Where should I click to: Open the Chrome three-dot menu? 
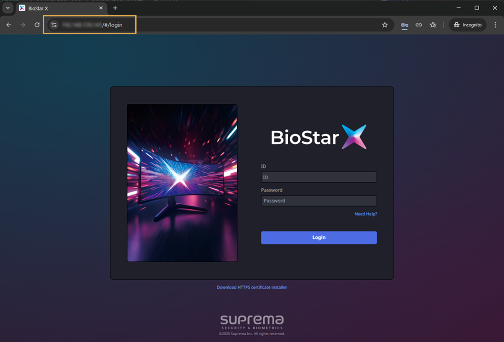point(496,25)
